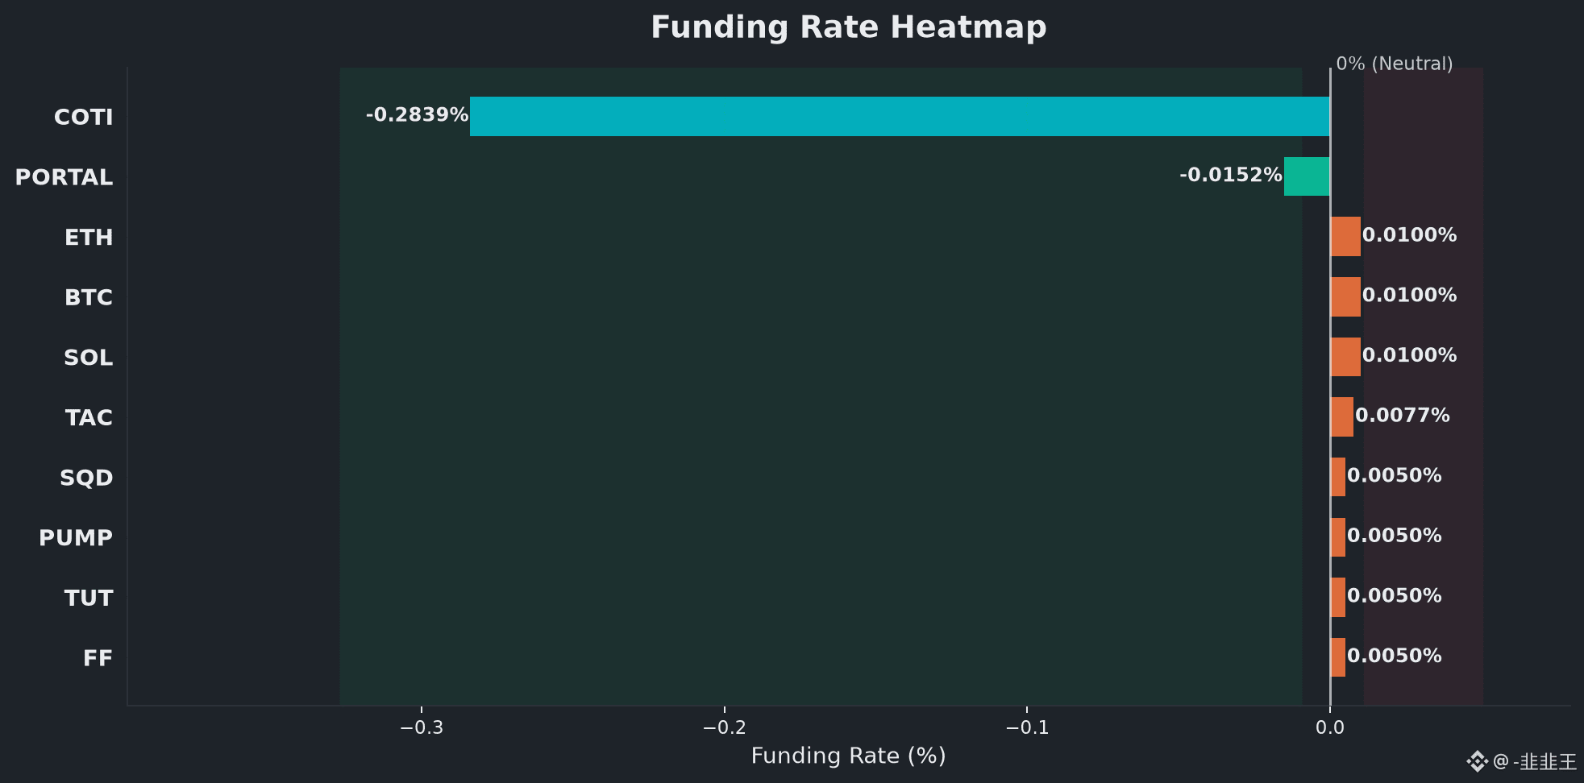Select the TAC orange bar

(x=1341, y=417)
